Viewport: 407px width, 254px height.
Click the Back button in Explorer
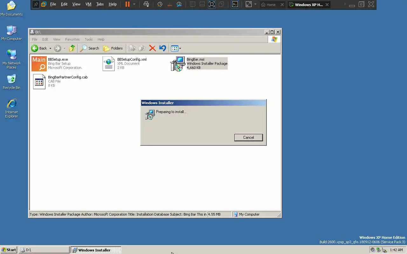click(x=39, y=48)
